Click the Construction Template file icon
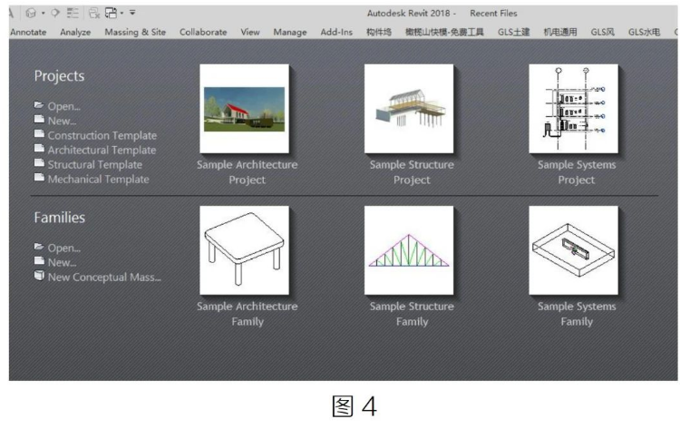Image resolution: width=680 pixels, height=429 pixels. click(x=40, y=133)
